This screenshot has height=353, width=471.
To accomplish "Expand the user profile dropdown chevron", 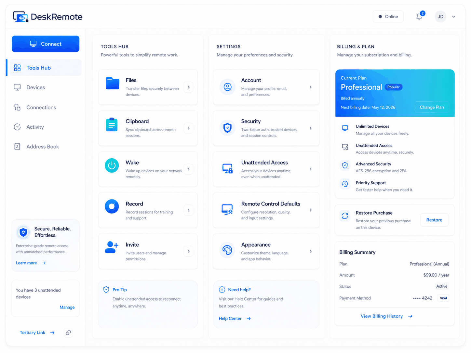I will coord(453,17).
